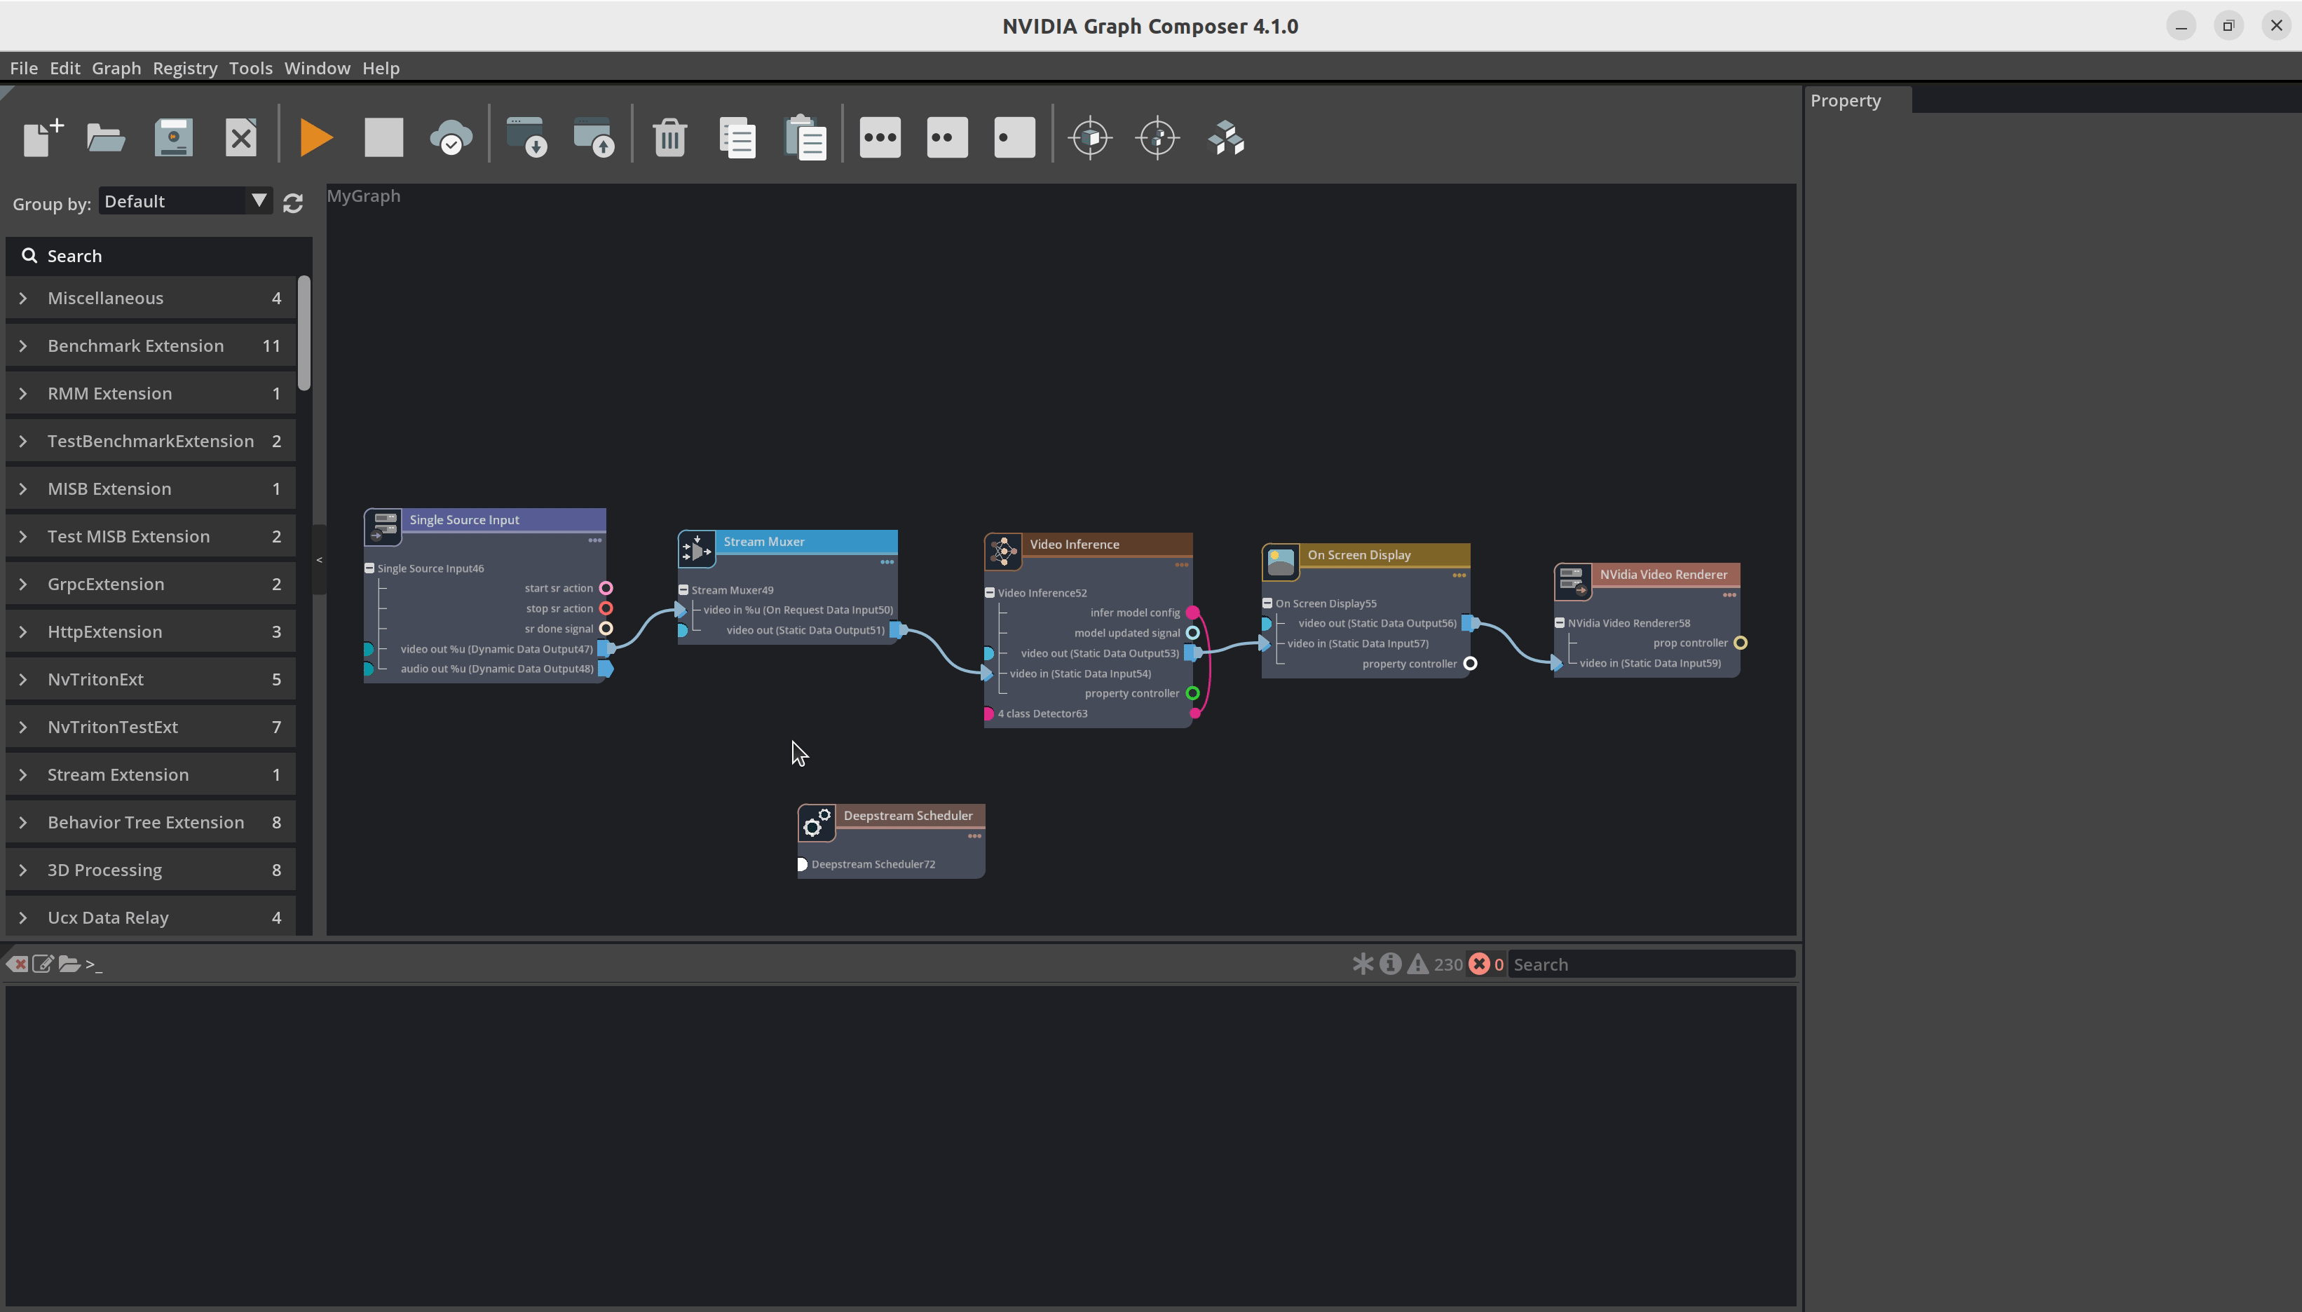Click the Deepstream Scheduler node header

(911, 816)
